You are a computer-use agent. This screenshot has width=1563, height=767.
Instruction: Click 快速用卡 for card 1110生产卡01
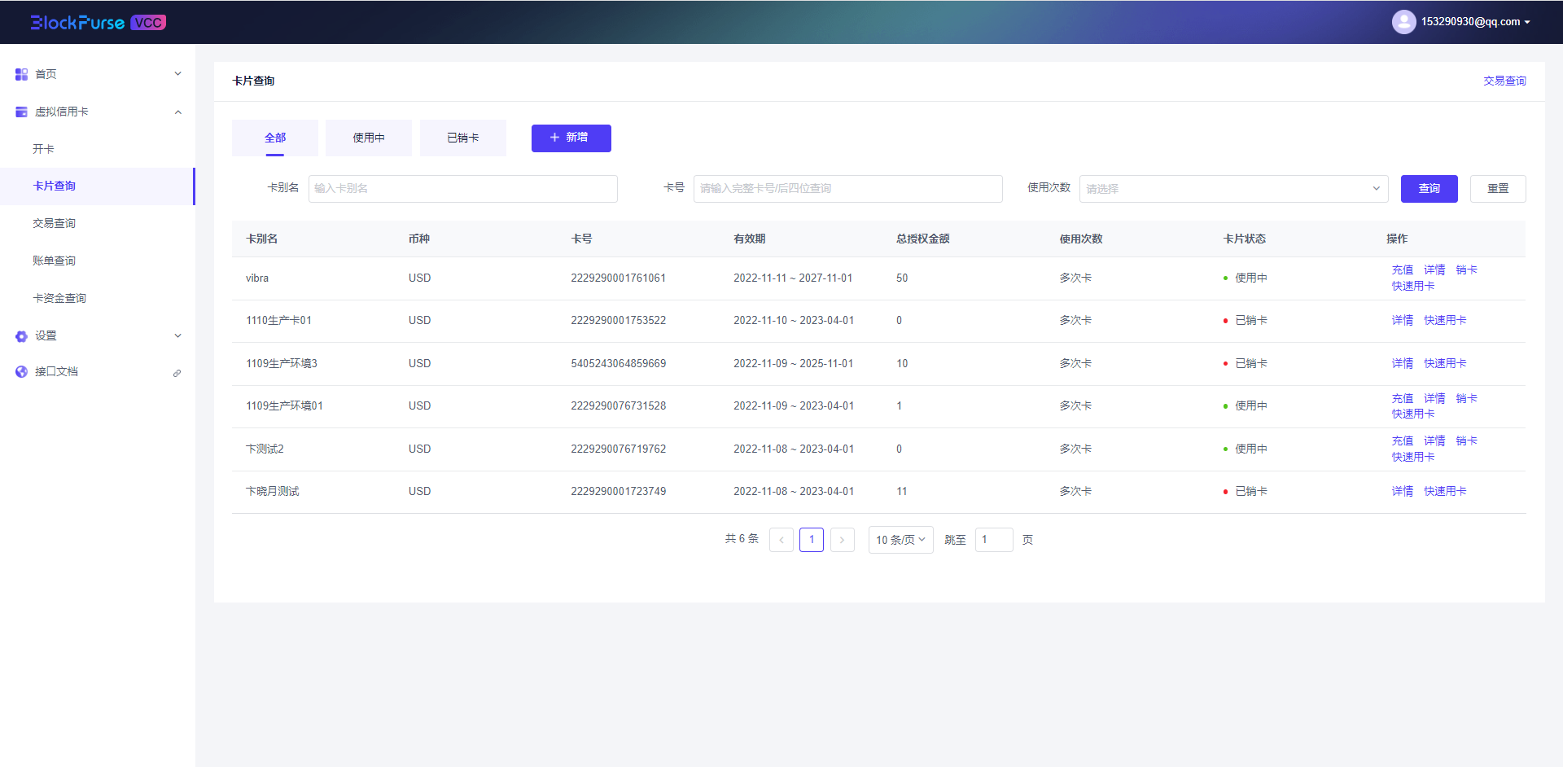1445,320
